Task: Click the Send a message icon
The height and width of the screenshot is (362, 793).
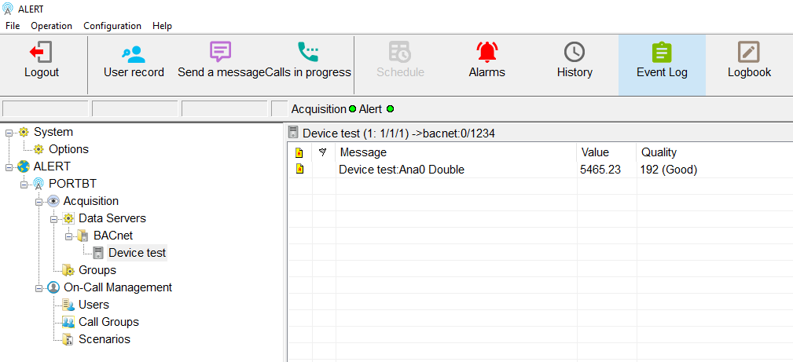Action: (221, 53)
